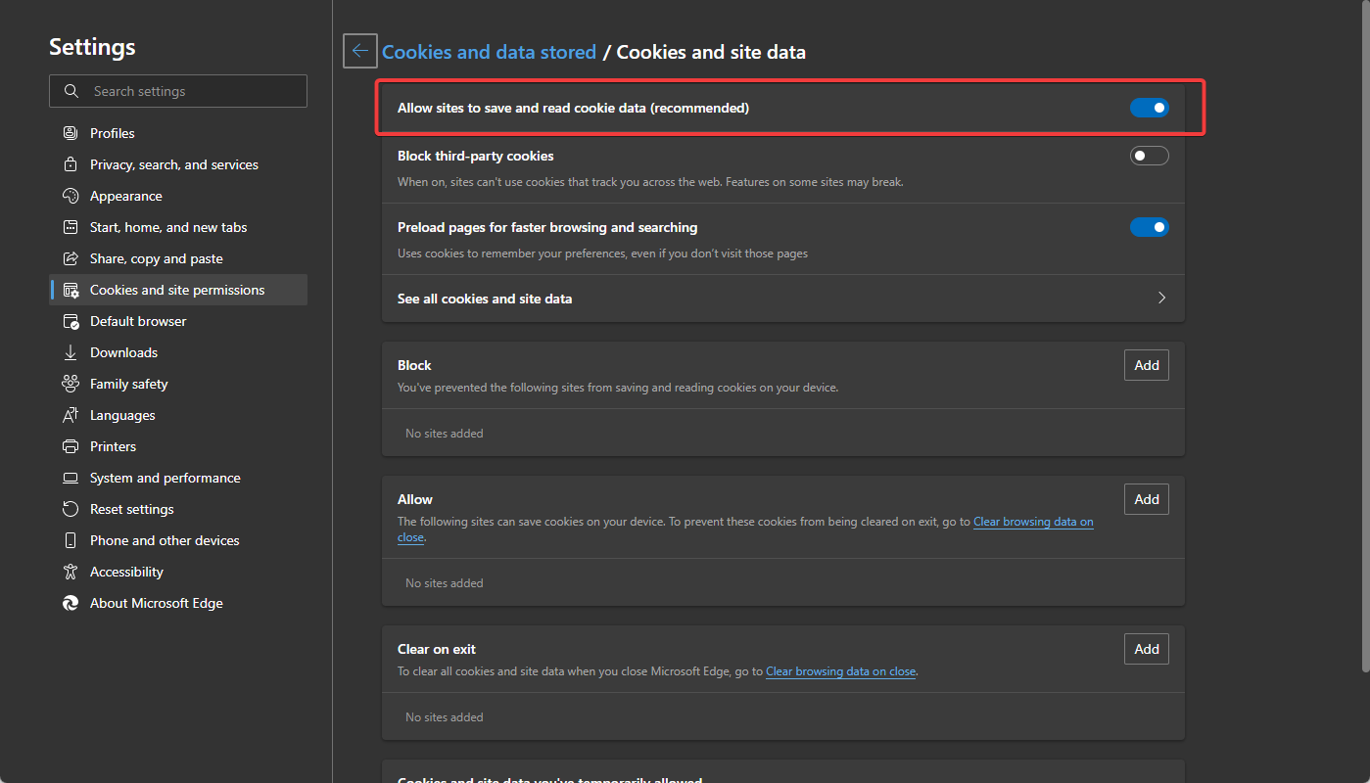This screenshot has width=1370, height=783.
Task: Click the Languages icon
Action: [x=71, y=415]
